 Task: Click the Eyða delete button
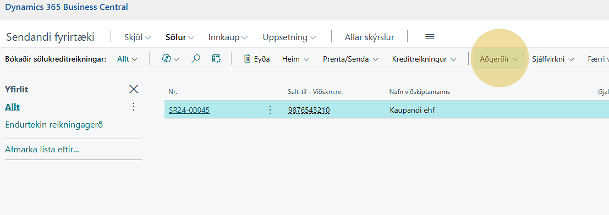tap(257, 59)
